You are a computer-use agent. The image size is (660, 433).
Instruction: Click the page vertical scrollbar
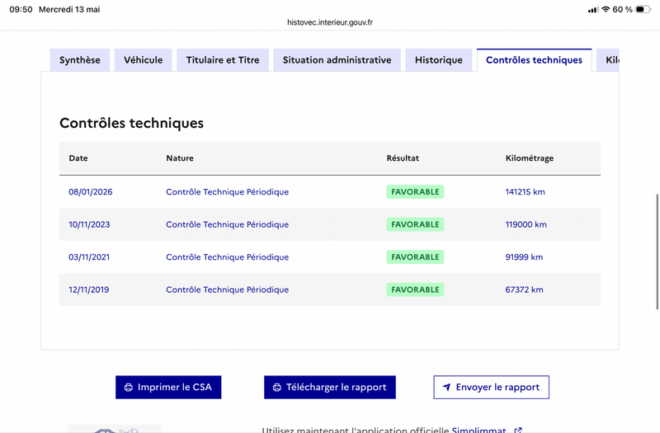pos(657,252)
